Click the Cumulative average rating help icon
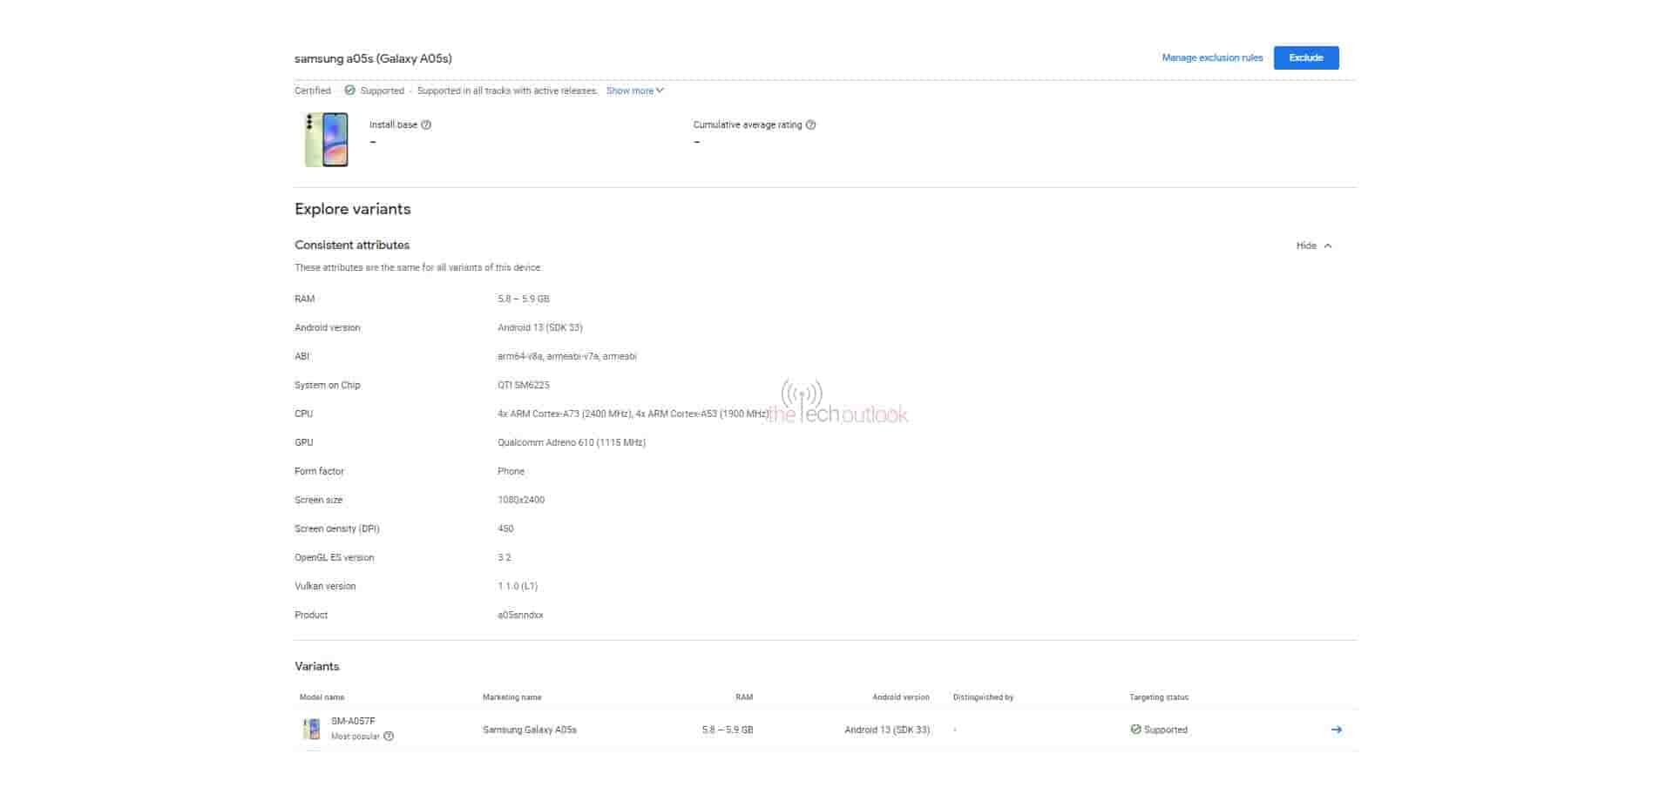This screenshot has width=1673, height=801. click(x=810, y=125)
